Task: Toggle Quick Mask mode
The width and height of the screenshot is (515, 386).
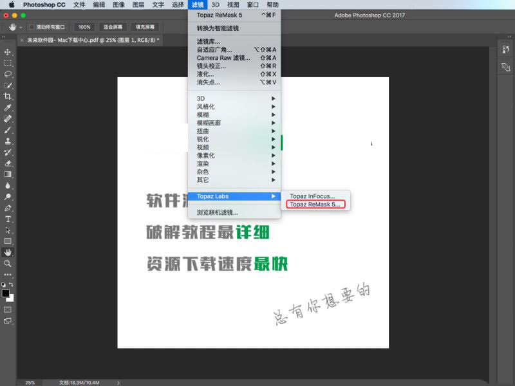Action: (8, 309)
